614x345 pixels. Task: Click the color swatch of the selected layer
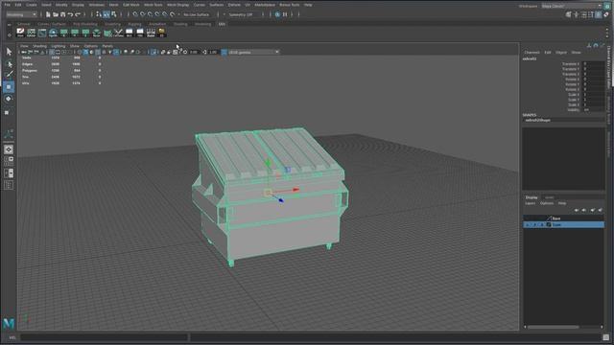[x=549, y=225]
